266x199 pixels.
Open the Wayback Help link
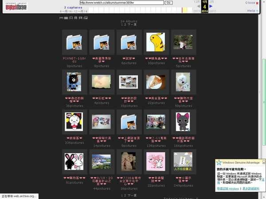point(251,11)
